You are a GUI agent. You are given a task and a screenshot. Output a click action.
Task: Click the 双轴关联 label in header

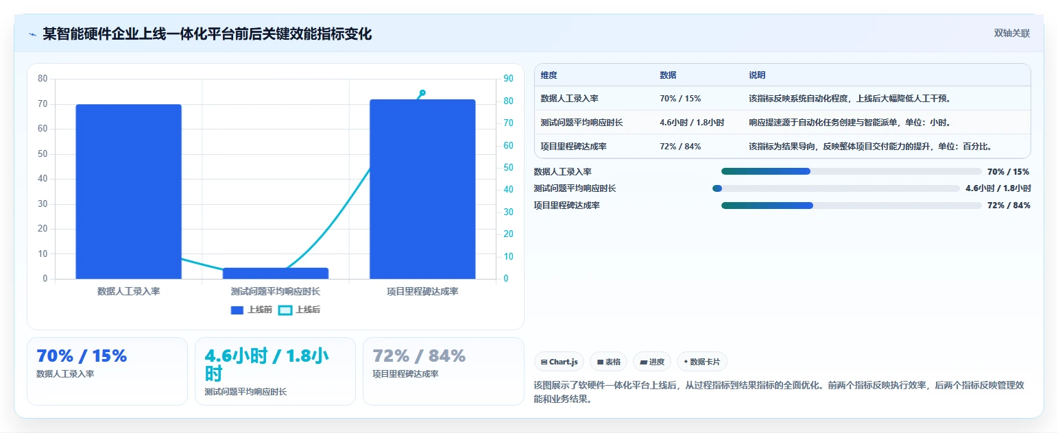coord(1012,34)
